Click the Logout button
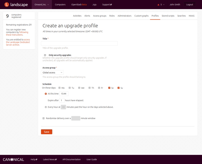The image size is (202, 164). (x=189, y=5)
